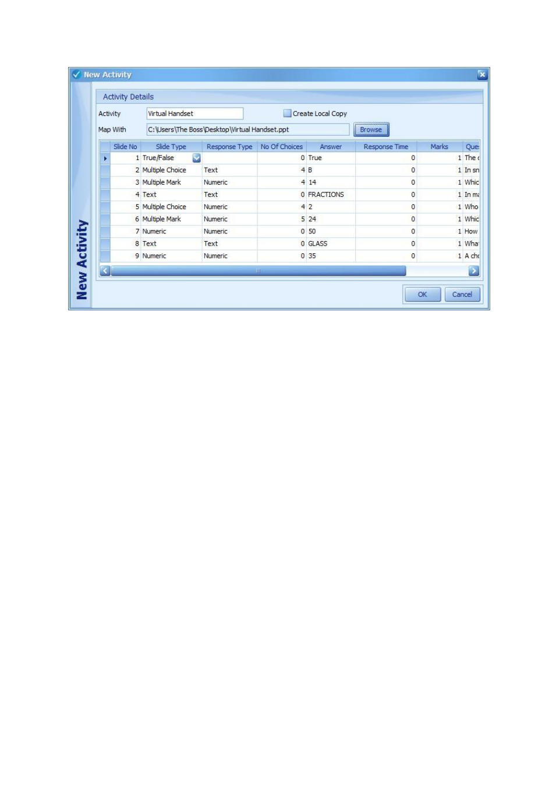Click the answer cell '50'
The height and width of the screenshot is (786, 556).
[331, 231]
